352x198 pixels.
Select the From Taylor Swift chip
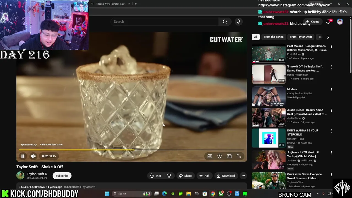tap(301, 37)
